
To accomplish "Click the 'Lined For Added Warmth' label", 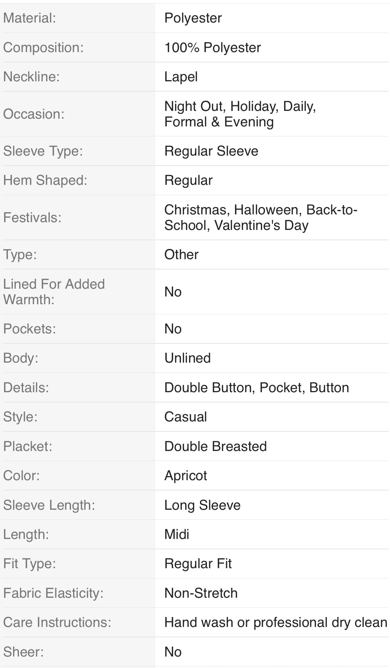I will (54, 292).
